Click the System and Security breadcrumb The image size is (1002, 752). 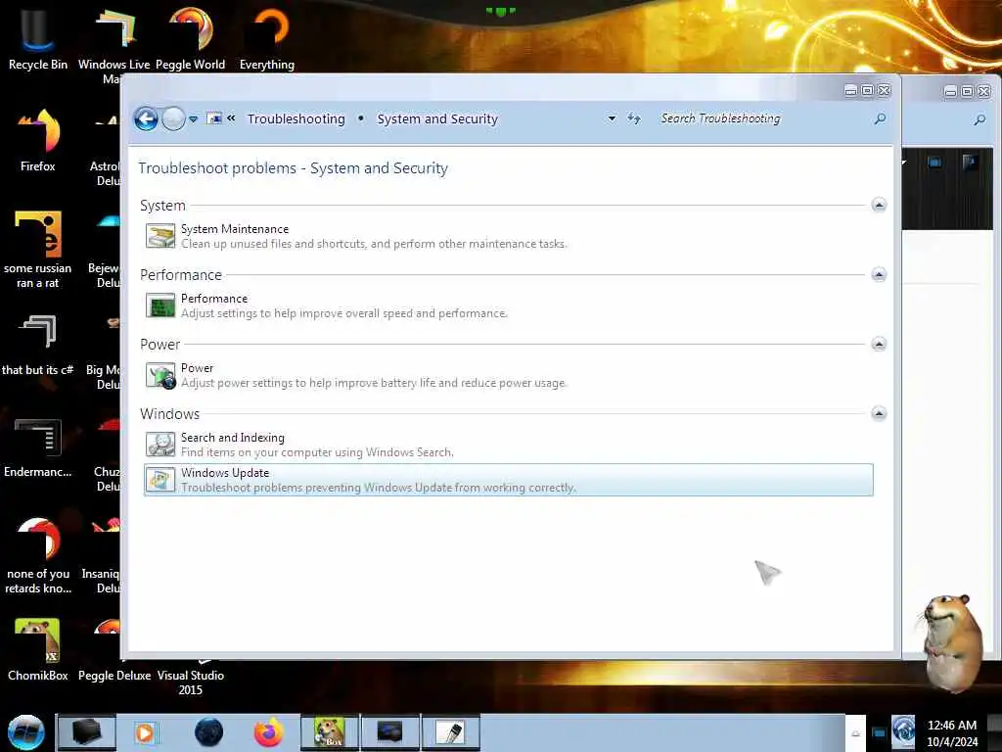pos(437,118)
